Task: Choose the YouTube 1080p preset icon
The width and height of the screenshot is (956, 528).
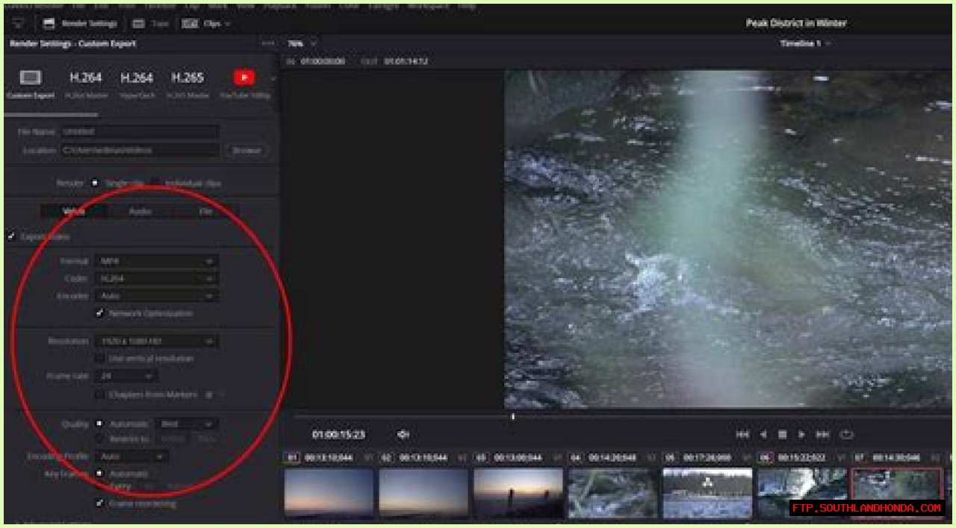Action: [x=243, y=78]
